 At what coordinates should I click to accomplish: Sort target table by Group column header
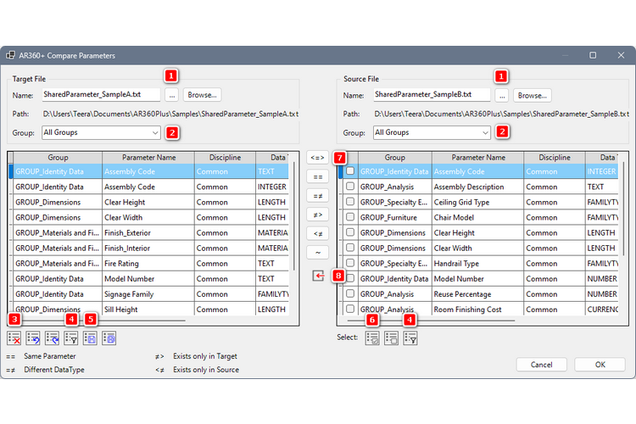coord(58,158)
